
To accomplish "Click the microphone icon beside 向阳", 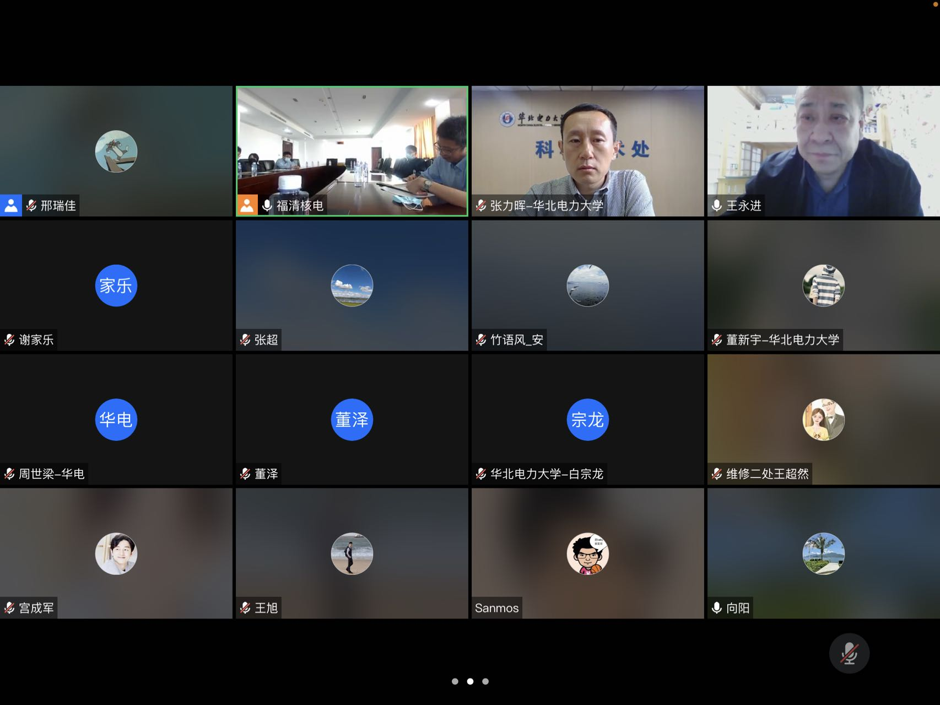I will (x=717, y=608).
